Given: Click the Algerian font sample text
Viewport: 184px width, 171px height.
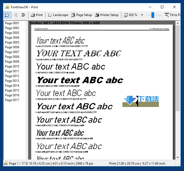Looking at the screenshot, I should coord(79,53).
